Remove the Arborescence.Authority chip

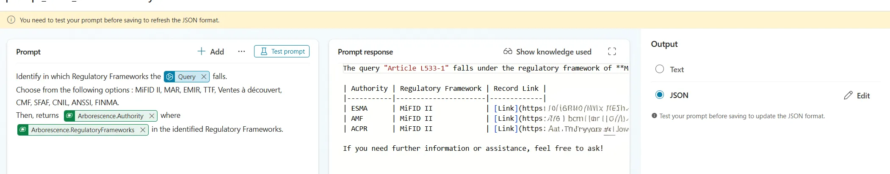(152, 116)
